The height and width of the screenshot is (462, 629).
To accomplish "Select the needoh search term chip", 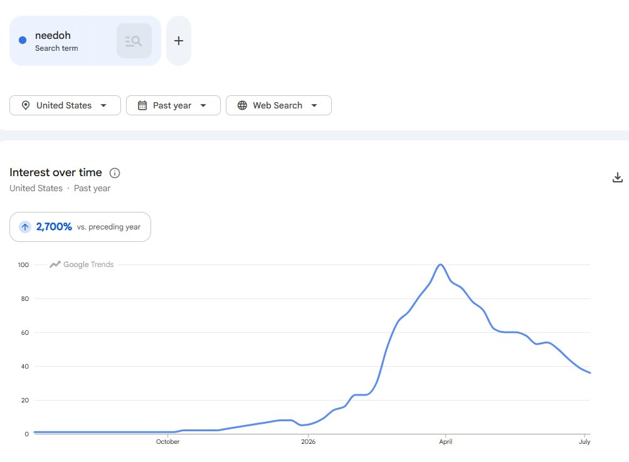I will (x=85, y=41).
